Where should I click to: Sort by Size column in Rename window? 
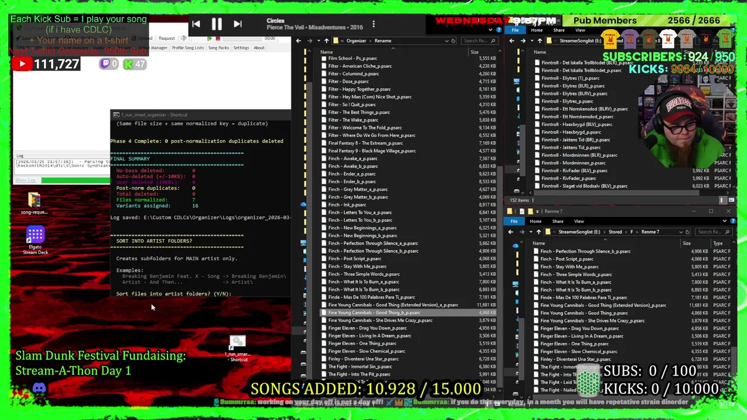click(x=474, y=52)
